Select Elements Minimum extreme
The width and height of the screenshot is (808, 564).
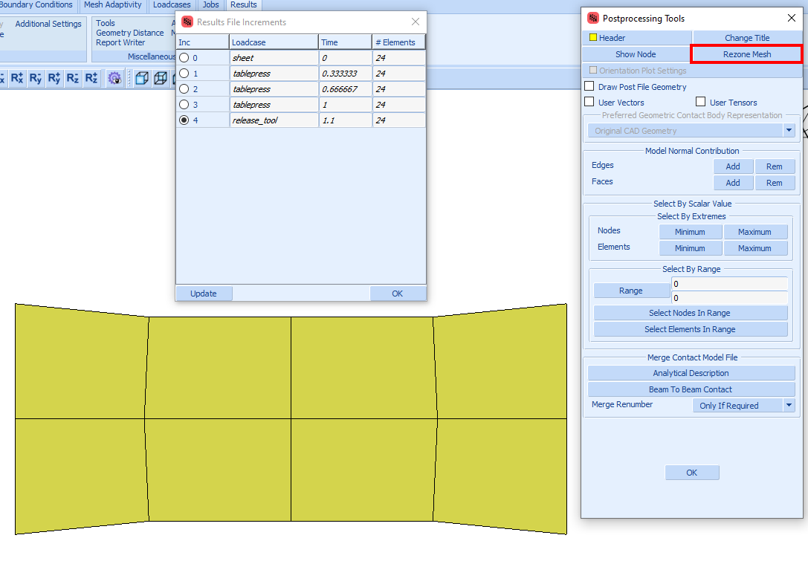point(690,248)
